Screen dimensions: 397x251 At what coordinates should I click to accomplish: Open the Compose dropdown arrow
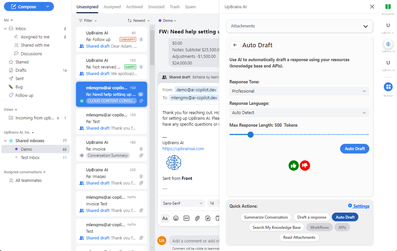pyautogui.click(x=48, y=7)
